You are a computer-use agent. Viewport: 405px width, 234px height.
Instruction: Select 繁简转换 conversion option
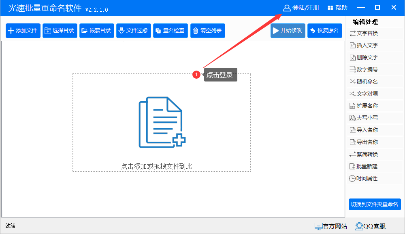(375, 154)
